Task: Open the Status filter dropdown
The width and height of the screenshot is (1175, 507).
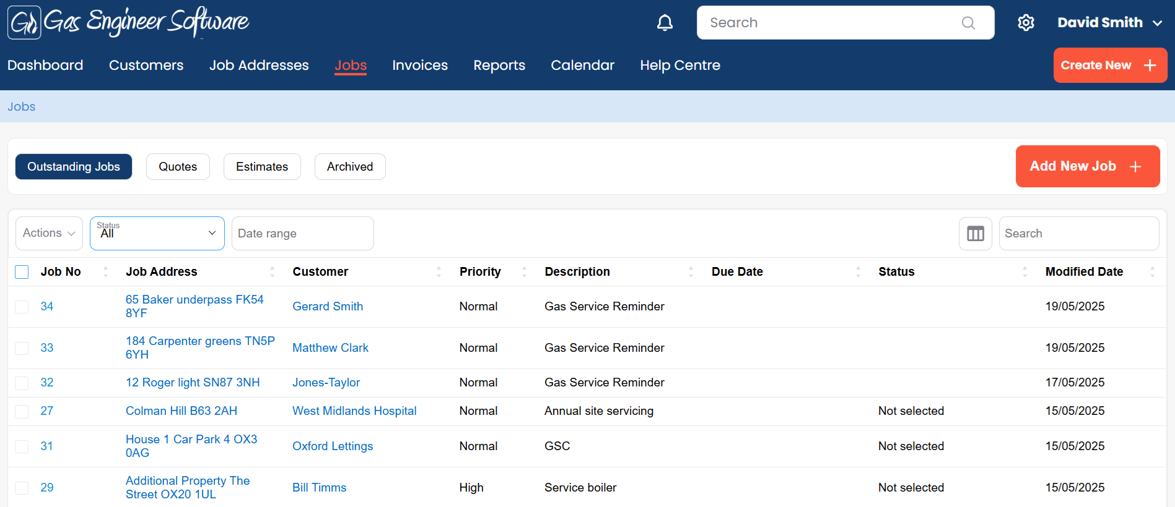Action: (x=157, y=233)
